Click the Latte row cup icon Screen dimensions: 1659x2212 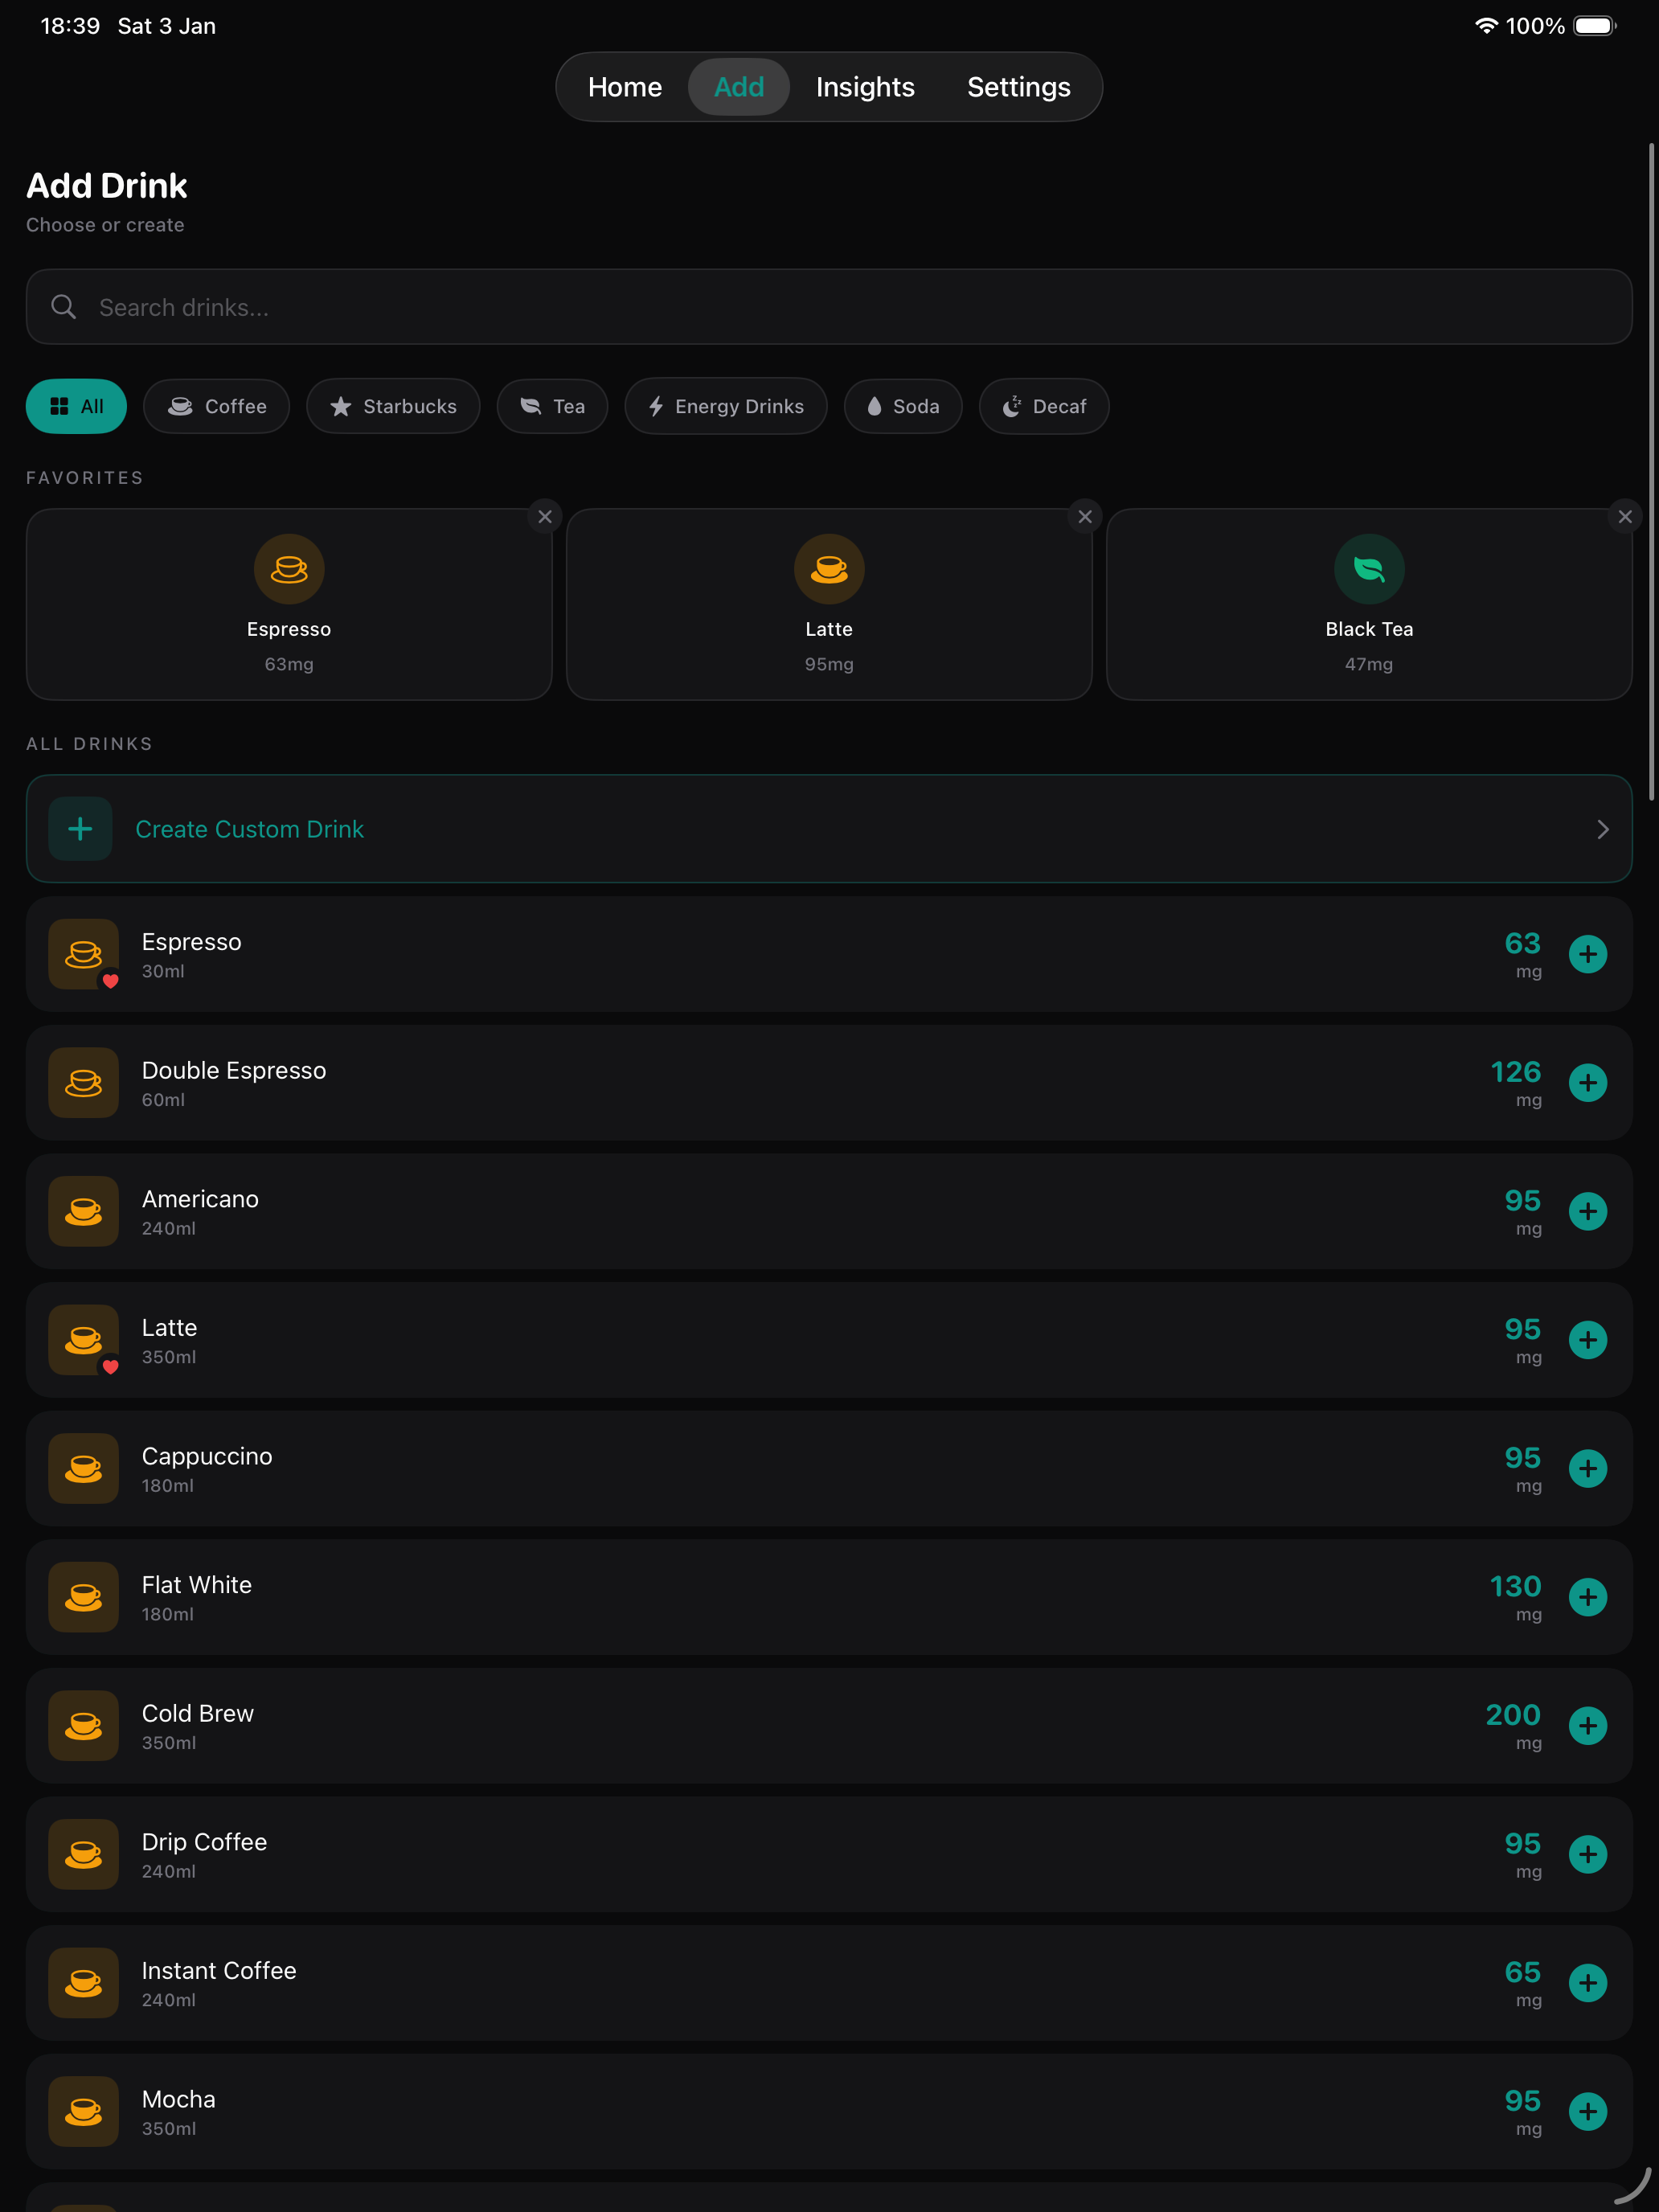click(84, 1340)
